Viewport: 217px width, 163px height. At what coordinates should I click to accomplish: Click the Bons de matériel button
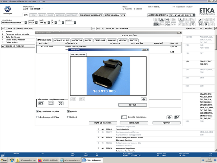(x=103, y=123)
